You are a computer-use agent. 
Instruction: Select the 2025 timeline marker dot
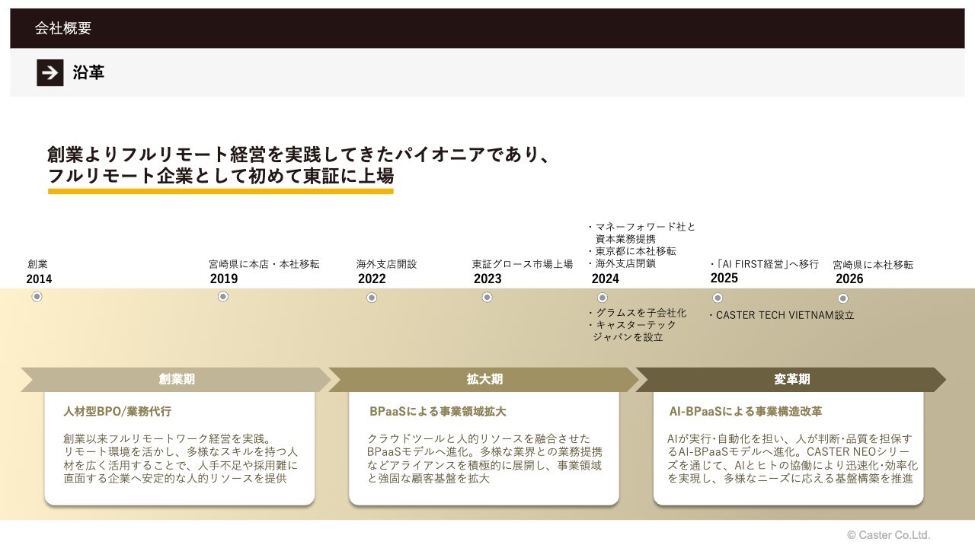[x=718, y=298]
